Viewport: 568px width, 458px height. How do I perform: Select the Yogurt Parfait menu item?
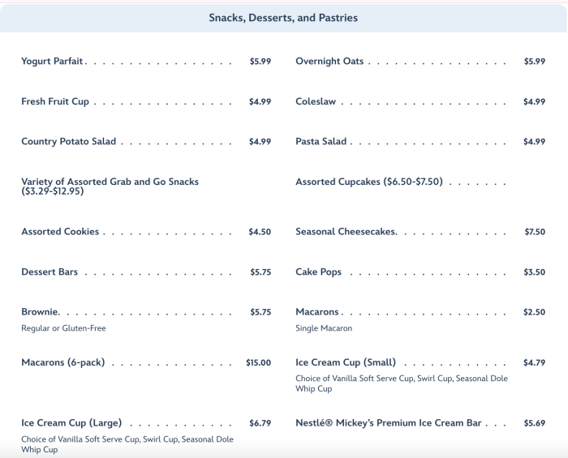point(54,62)
